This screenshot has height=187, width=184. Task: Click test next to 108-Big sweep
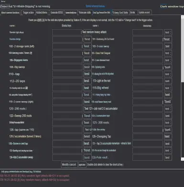pyautogui.click(x=87, y=67)
